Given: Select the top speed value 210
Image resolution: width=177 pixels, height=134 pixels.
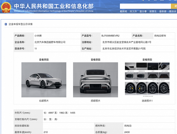Looking at the screenshot, I should point(46,132).
